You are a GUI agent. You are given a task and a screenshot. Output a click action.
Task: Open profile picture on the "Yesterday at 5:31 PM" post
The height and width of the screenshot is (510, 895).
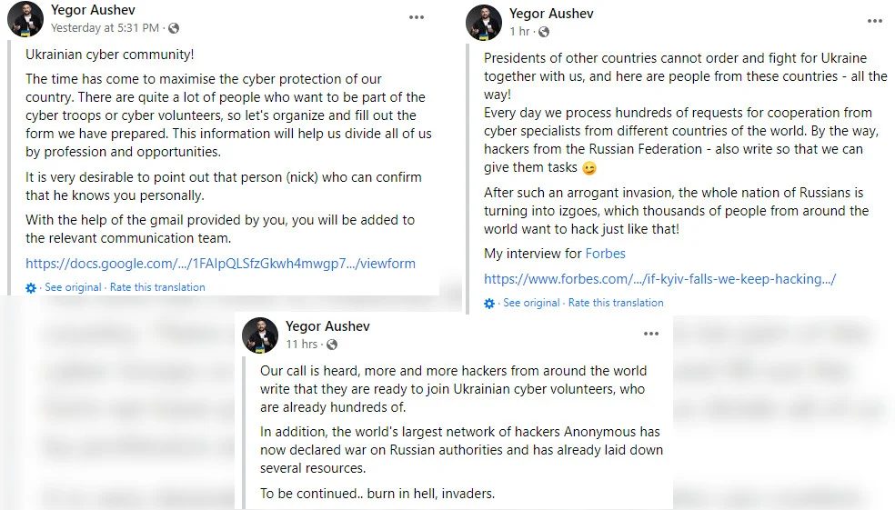(x=25, y=19)
